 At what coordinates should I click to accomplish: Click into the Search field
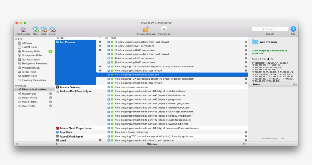tap(270, 29)
